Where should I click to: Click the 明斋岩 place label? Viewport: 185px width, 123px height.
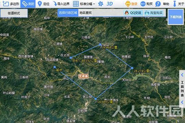coord(126,57)
